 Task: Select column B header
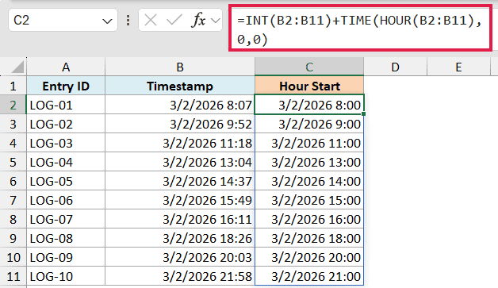coord(180,67)
